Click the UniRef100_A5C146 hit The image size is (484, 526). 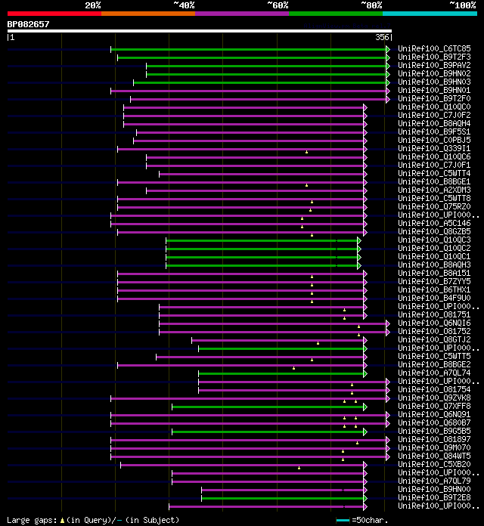tap(434, 223)
